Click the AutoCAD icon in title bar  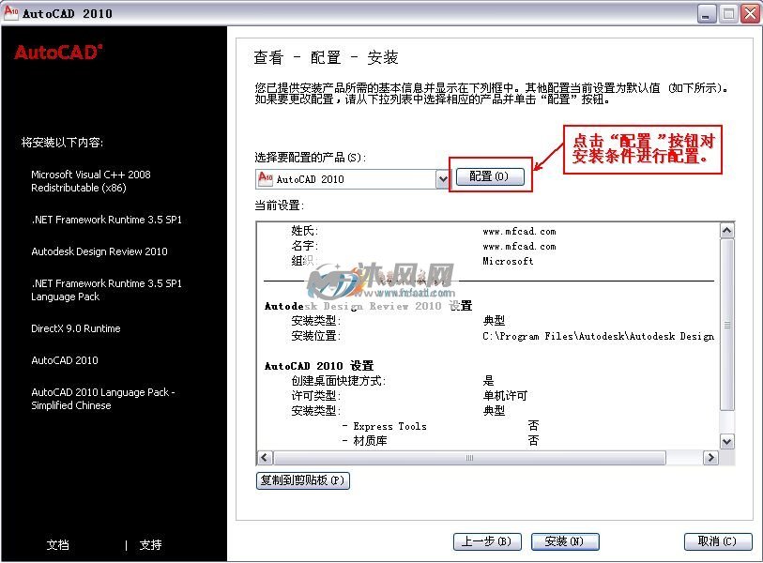coord(10,11)
